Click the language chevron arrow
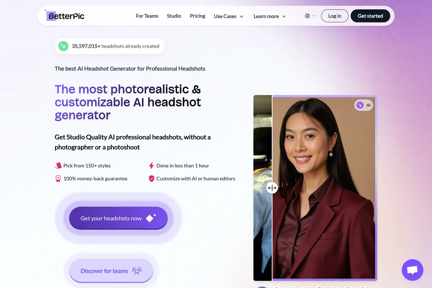 [x=314, y=16]
